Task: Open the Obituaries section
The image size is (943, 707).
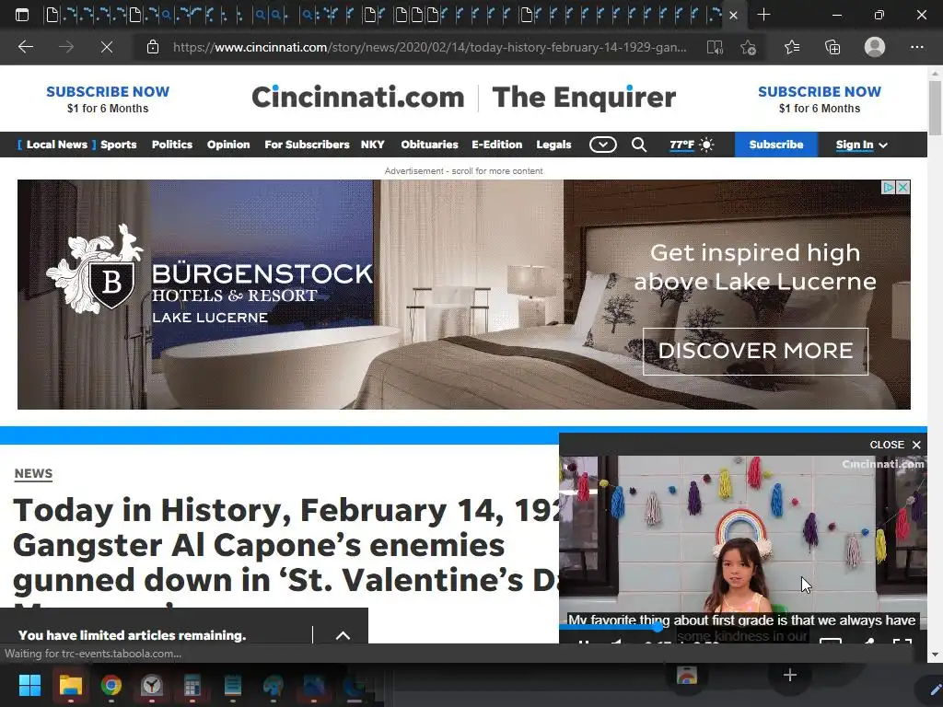Action: pos(429,145)
